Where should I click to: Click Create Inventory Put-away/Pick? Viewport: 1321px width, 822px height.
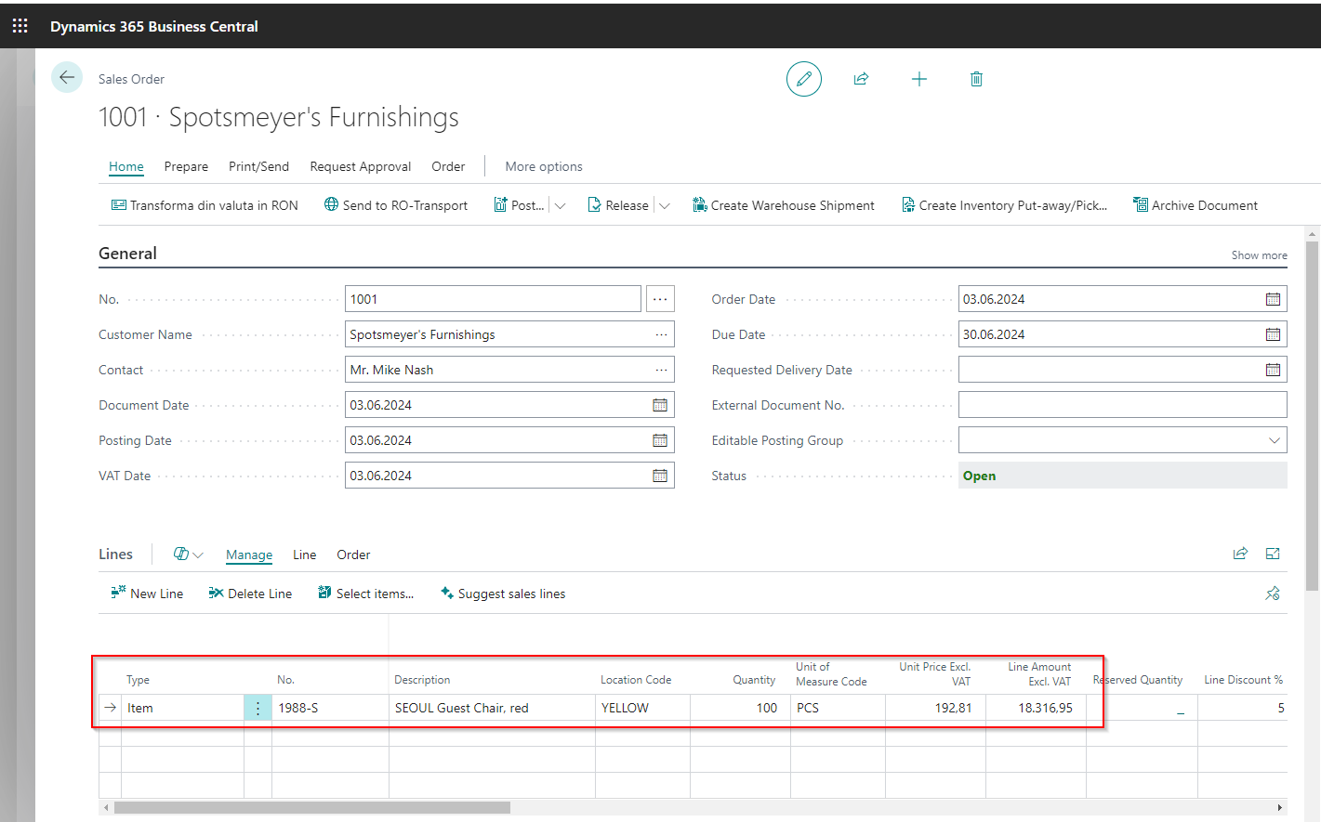[x=1004, y=205]
